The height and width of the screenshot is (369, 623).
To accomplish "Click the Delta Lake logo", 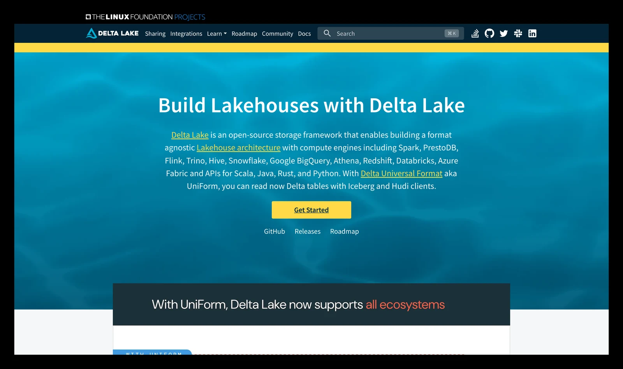I will 112,33.
